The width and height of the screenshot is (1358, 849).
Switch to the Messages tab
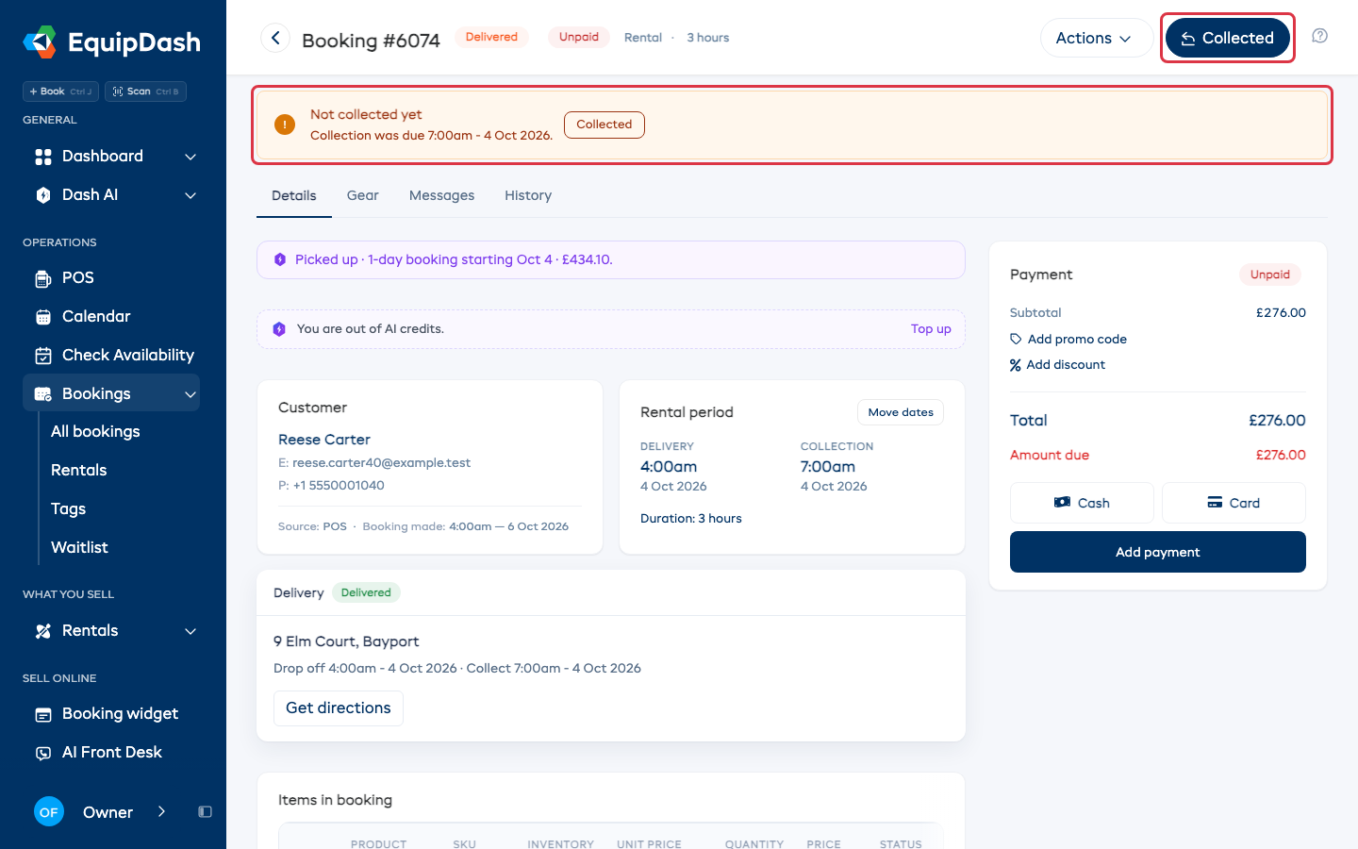click(441, 195)
